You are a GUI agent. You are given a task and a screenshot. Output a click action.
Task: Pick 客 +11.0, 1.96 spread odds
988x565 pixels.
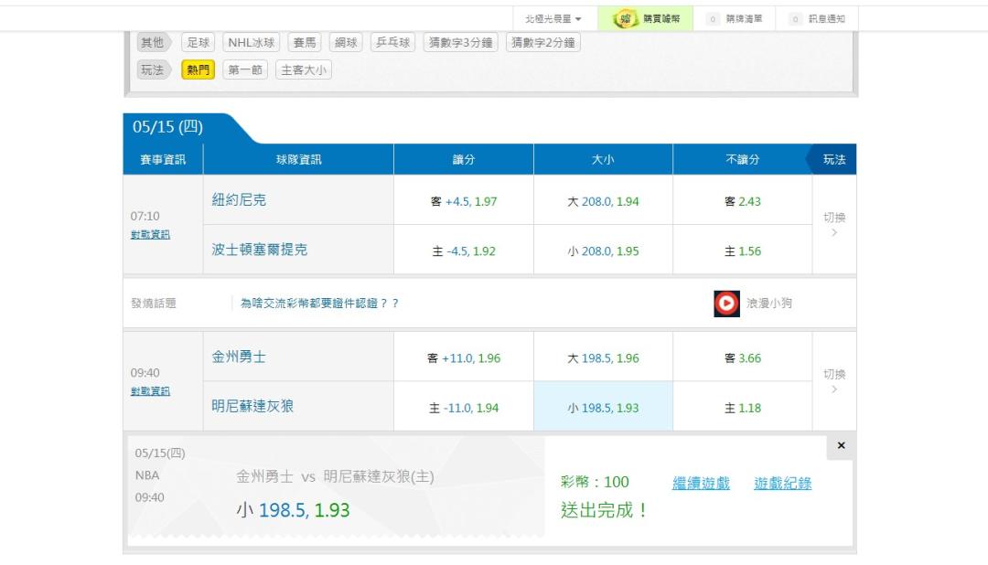464,357
